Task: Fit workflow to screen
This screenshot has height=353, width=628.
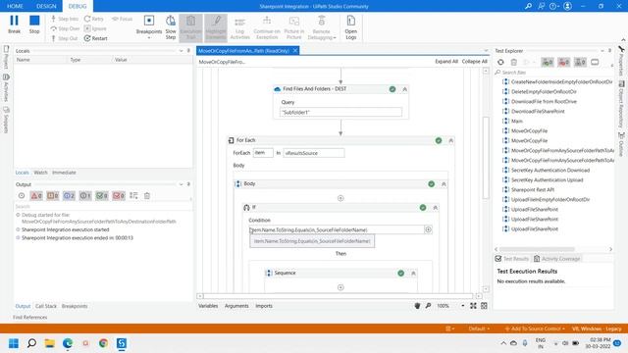Action: pos(473,306)
